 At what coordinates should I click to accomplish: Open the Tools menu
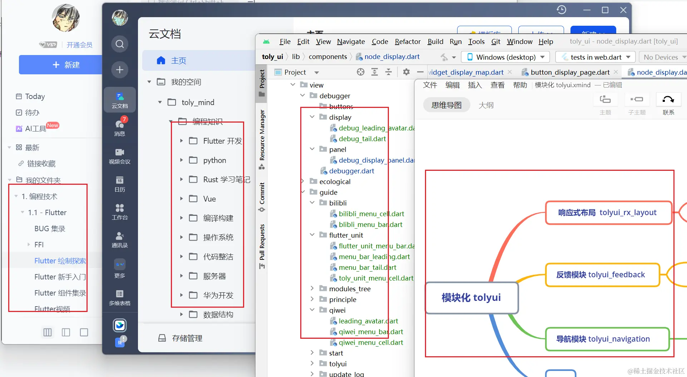point(476,41)
